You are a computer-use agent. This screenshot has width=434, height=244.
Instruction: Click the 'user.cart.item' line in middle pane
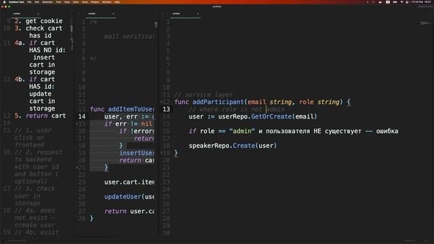click(x=130, y=182)
